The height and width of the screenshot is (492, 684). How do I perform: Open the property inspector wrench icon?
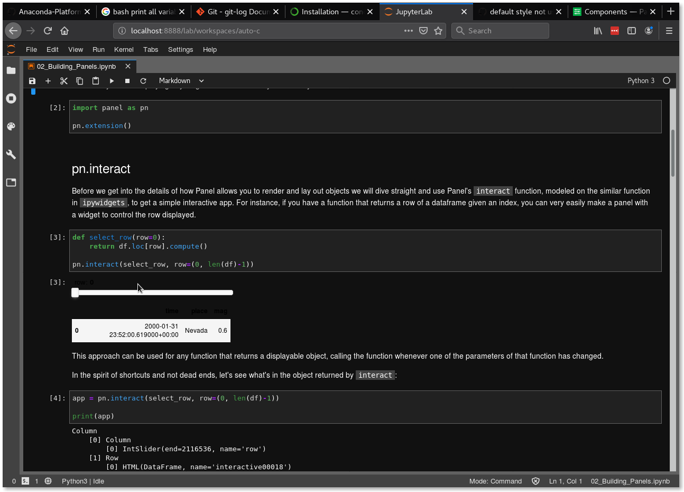(11, 154)
